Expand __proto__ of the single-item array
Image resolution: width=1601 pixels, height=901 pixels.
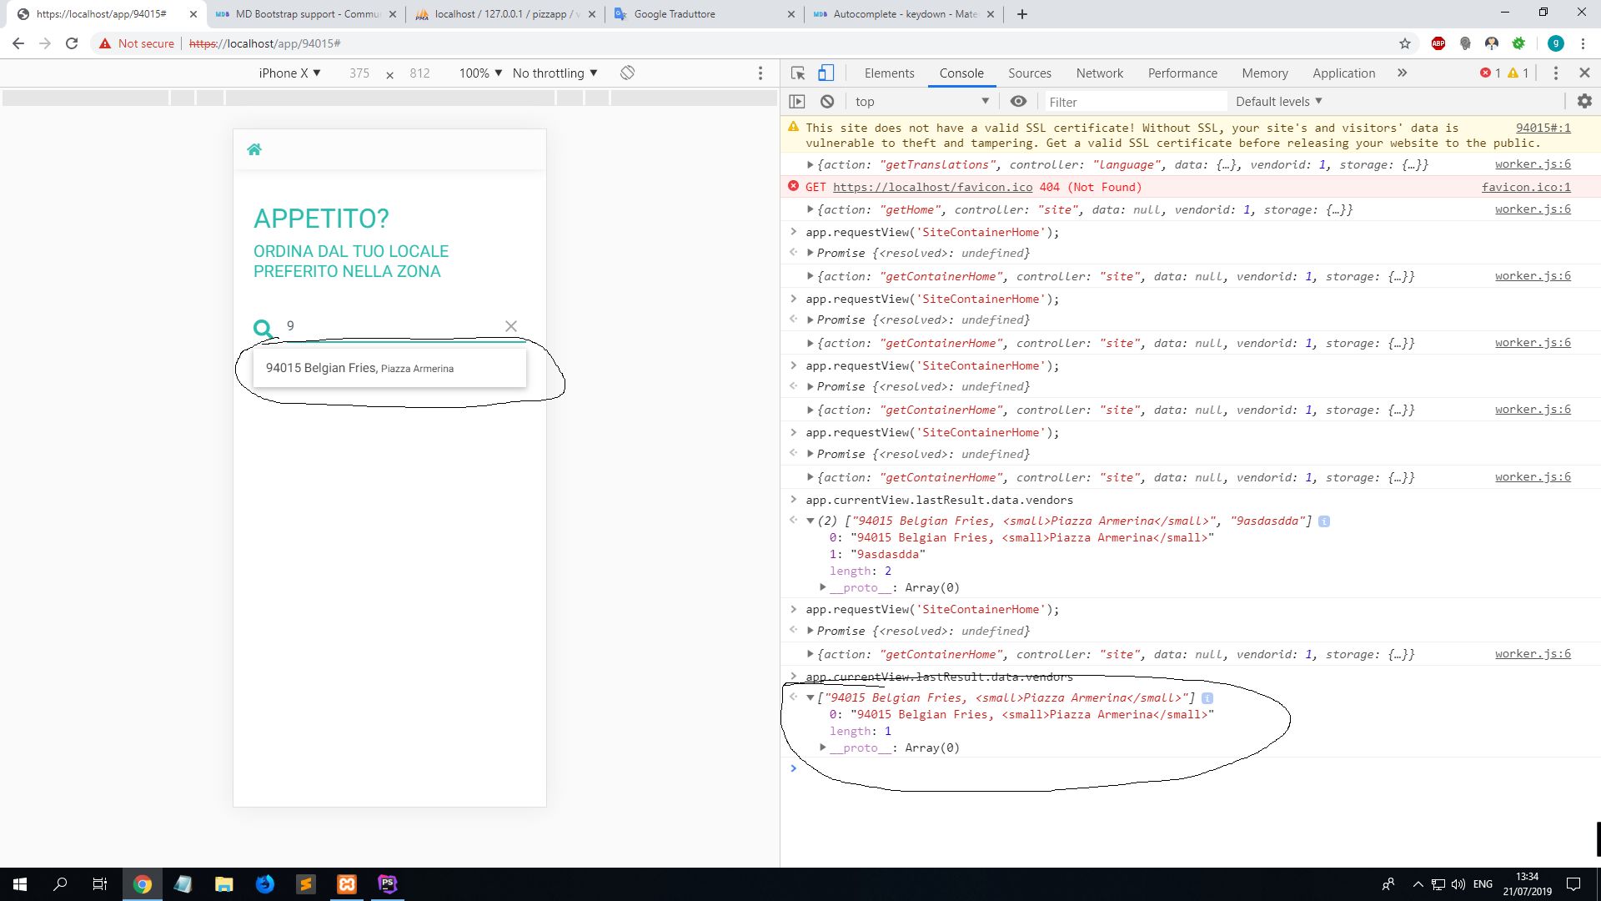(x=823, y=748)
